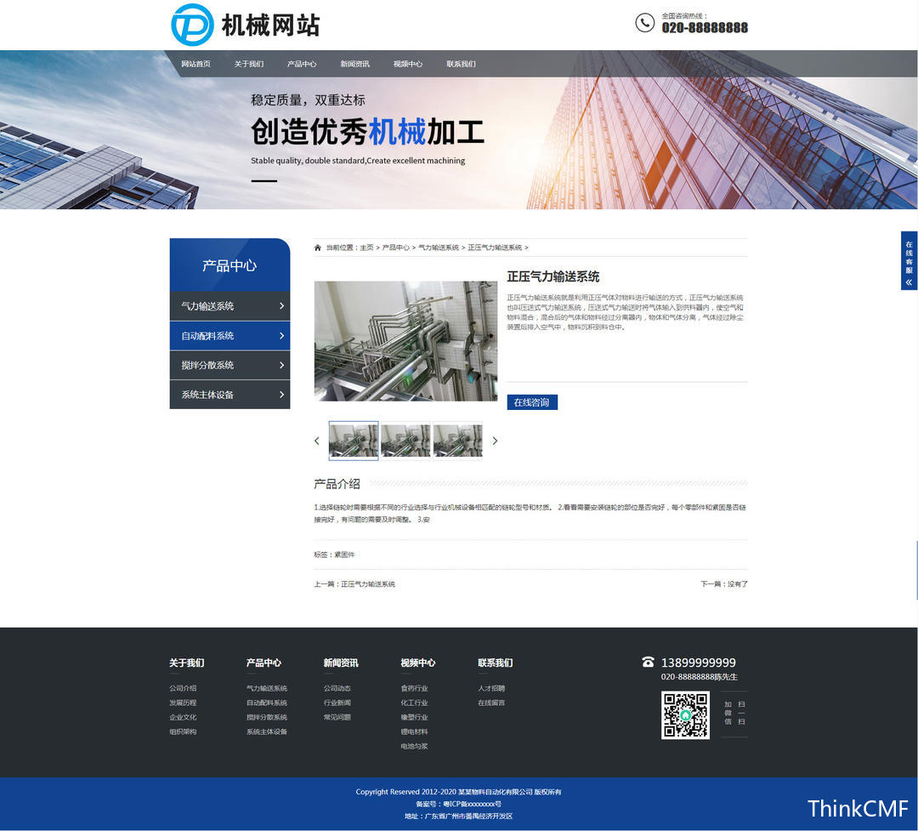Click 产品中心 in the breadcrumb
The width and height of the screenshot is (918, 831).
tap(396, 248)
